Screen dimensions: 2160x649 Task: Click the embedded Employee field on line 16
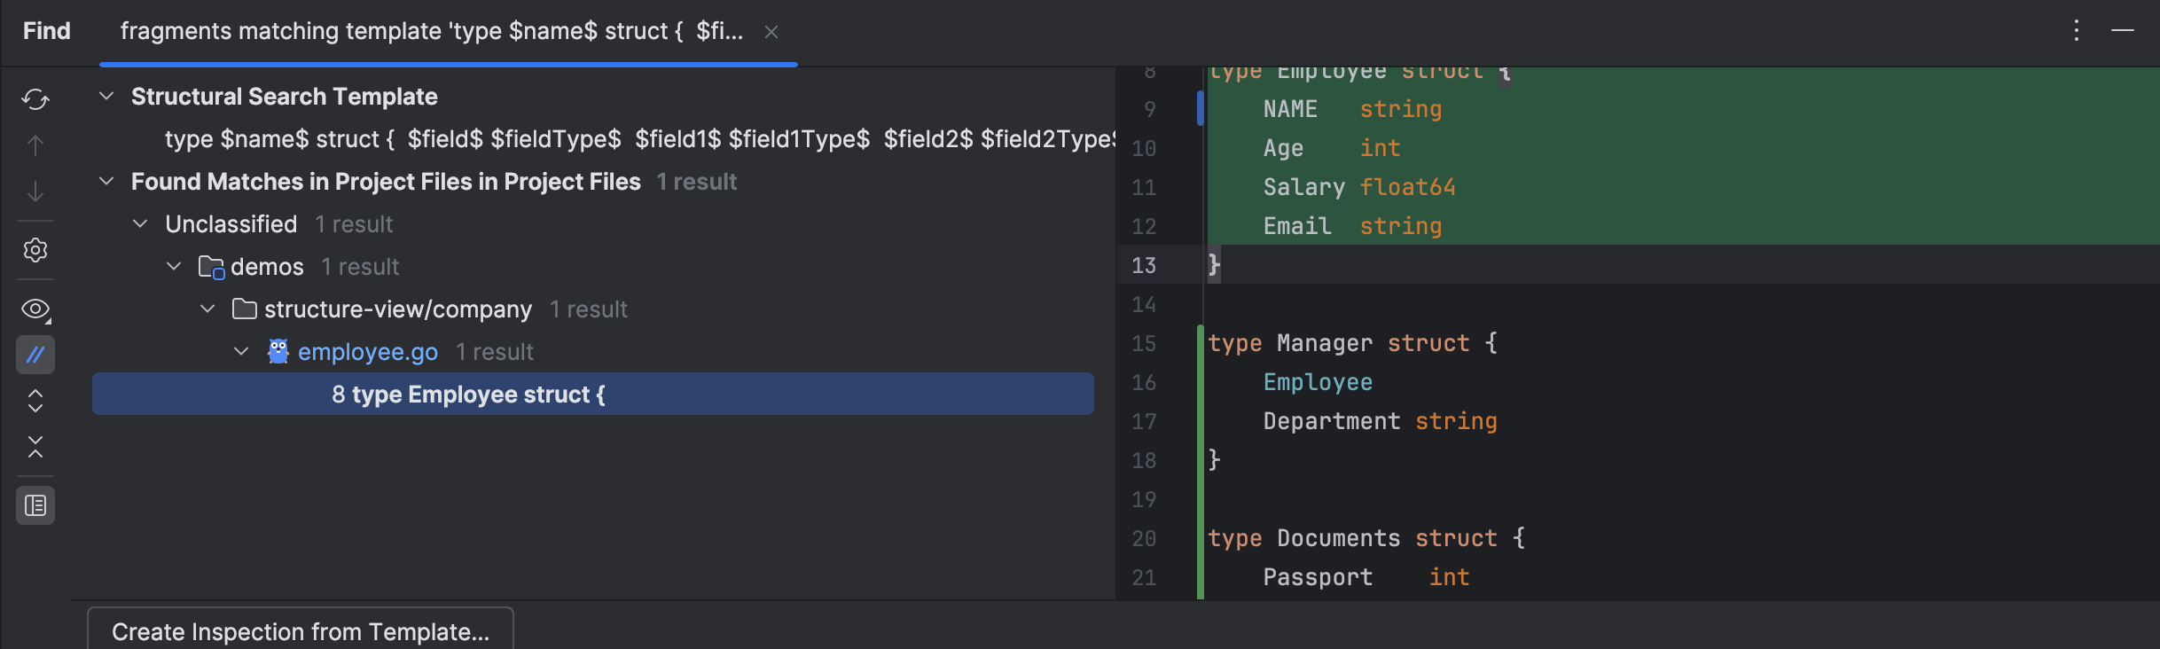point(1318,382)
